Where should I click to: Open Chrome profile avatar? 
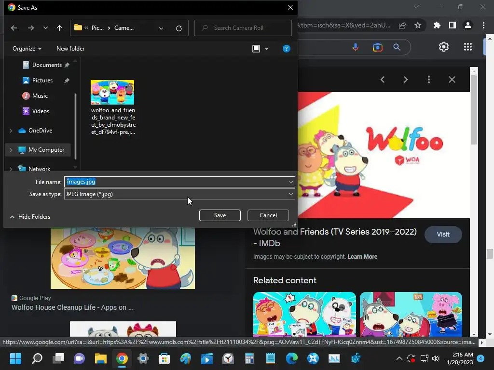click(468, 25)
